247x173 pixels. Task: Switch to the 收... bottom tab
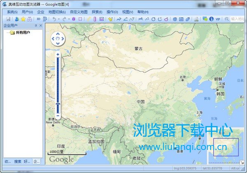pyautogui.click(x=8, y=161)
